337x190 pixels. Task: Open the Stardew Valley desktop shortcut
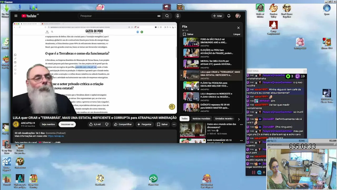click(274, 11)
